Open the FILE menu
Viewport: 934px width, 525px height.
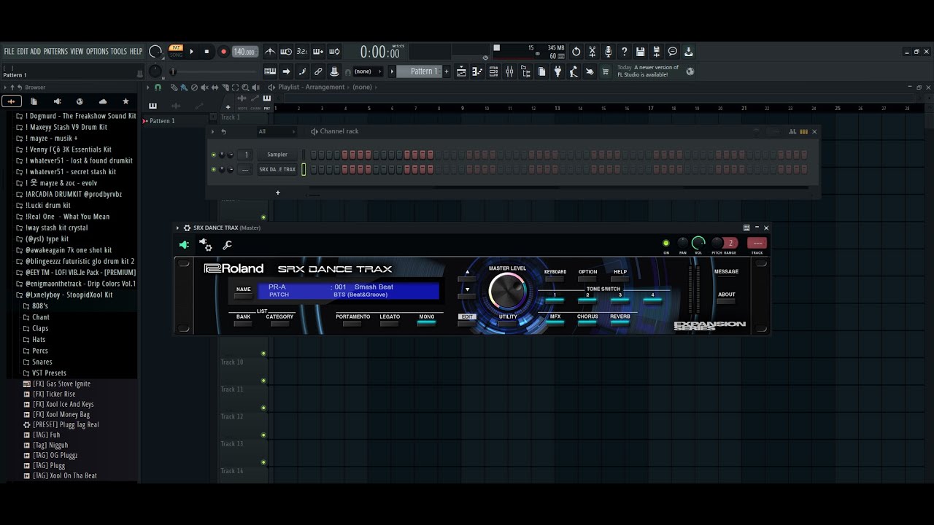tap(9, 52)
